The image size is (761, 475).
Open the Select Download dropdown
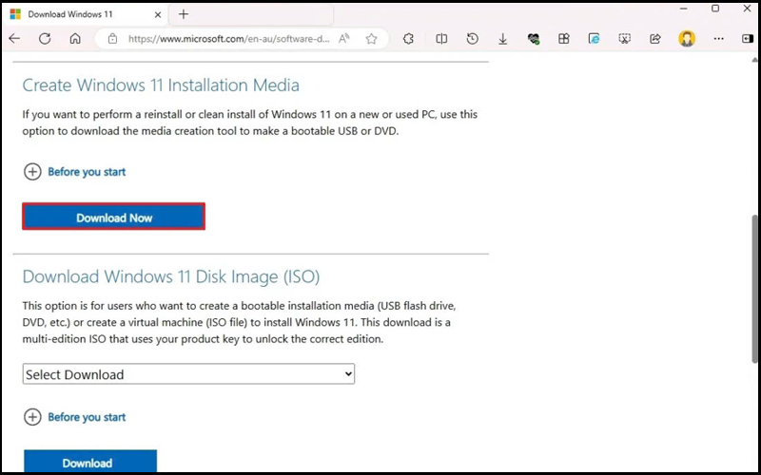pos(188,374)
